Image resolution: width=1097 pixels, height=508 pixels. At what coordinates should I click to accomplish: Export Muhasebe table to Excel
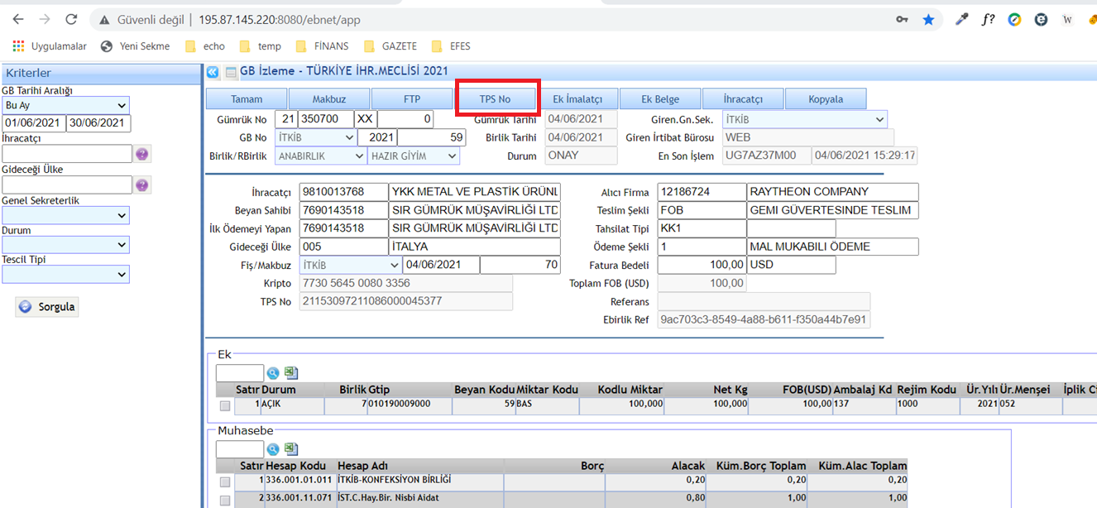(x=291, y=449)
